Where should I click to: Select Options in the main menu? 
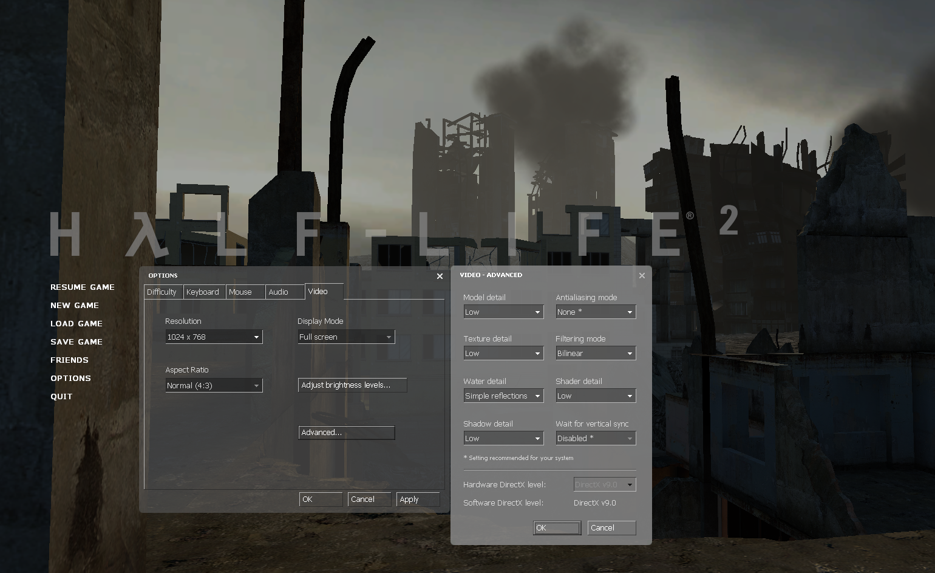(70, 378)
